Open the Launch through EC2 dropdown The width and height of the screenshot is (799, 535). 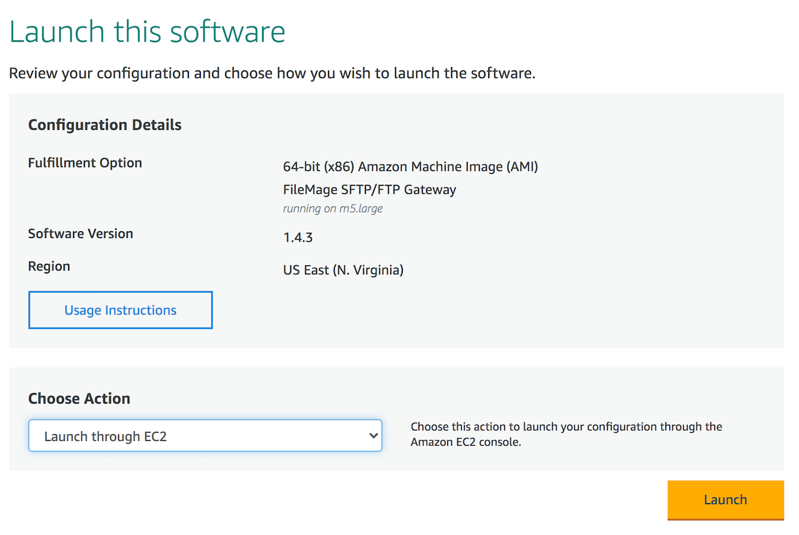[205, 436]
